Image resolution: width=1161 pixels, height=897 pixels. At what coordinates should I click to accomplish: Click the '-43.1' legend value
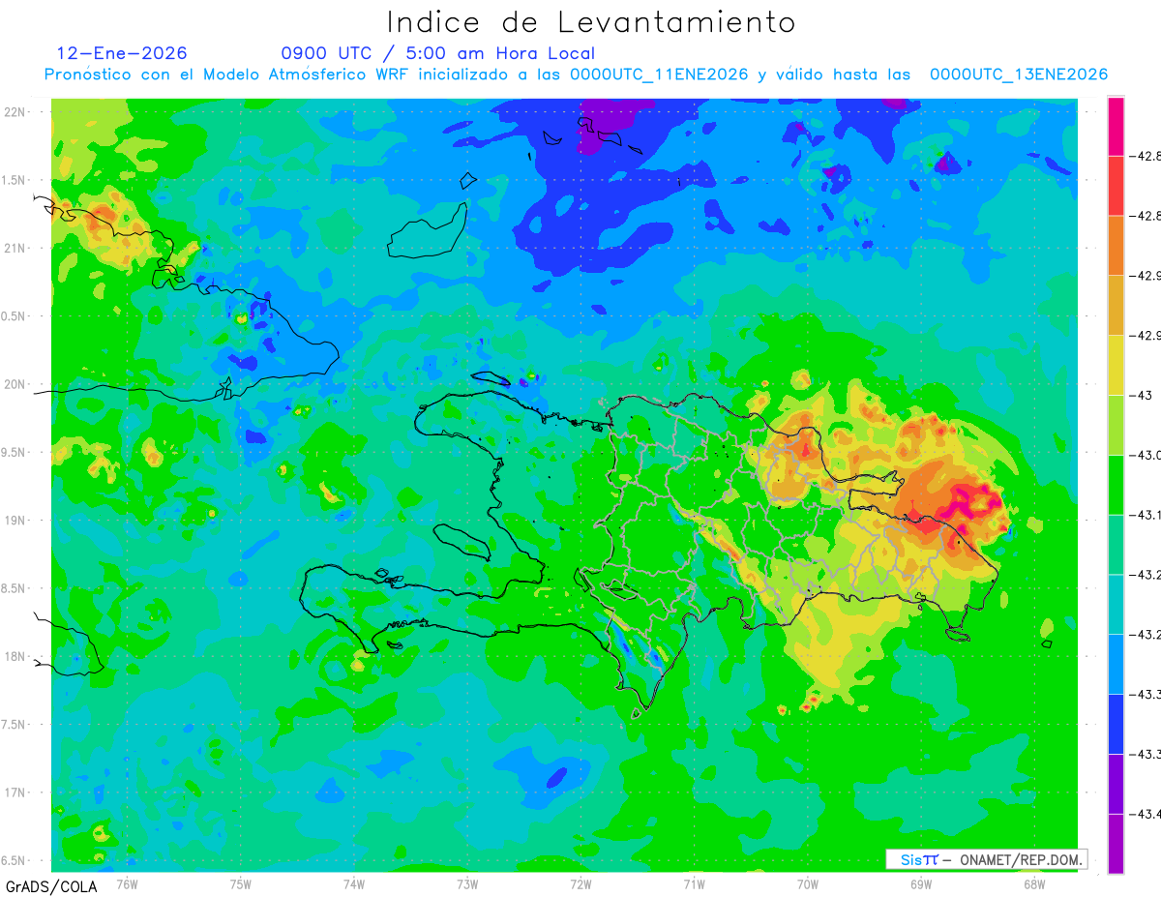1146,514
